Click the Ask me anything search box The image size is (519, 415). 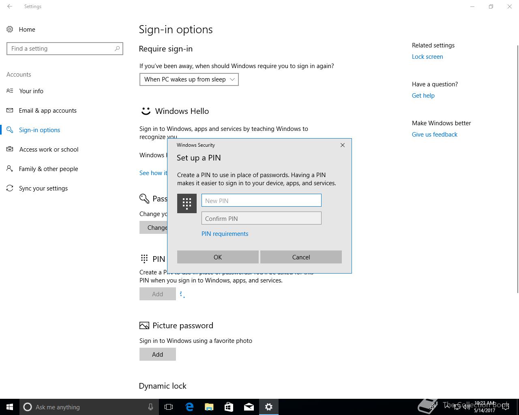89,407
